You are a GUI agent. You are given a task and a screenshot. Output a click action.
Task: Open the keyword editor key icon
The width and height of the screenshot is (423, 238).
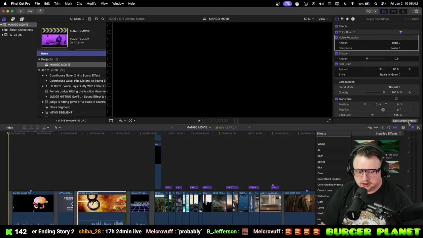tap(30, 11)
